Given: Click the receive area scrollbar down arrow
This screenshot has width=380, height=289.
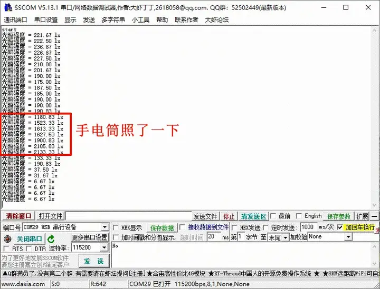Looking at the screenshot, I should pyautogui.click(x=375, y=205).
